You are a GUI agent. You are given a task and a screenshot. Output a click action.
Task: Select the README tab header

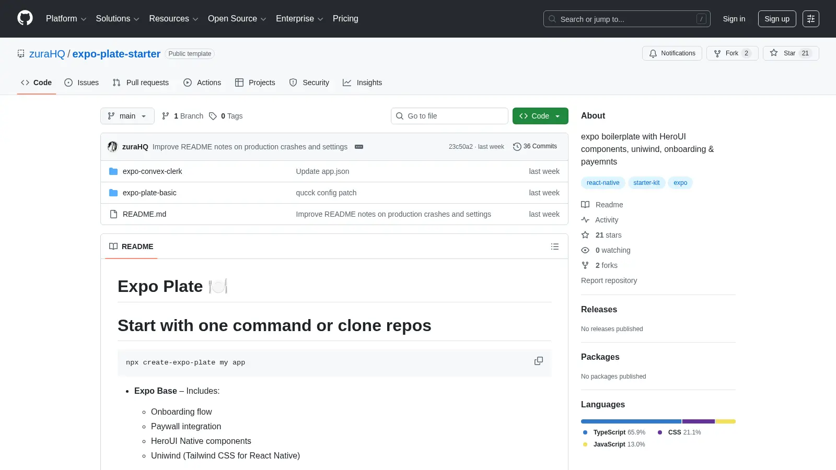coord(131,246)
